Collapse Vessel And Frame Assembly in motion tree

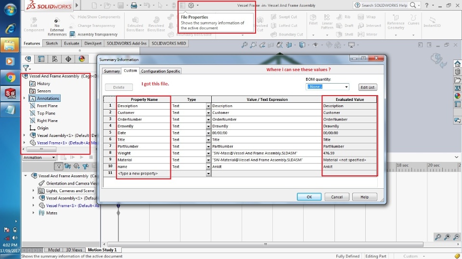click(26, 176)
